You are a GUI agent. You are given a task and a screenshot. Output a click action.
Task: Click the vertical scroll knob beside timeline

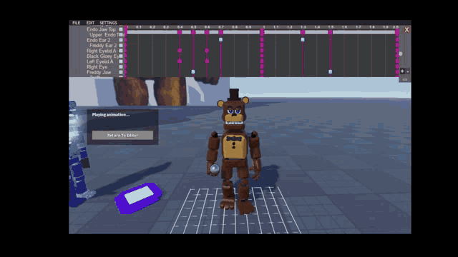[401, 54]
